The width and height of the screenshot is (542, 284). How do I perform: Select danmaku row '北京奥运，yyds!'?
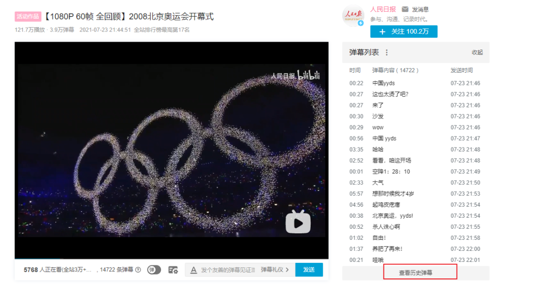(416, 216)
